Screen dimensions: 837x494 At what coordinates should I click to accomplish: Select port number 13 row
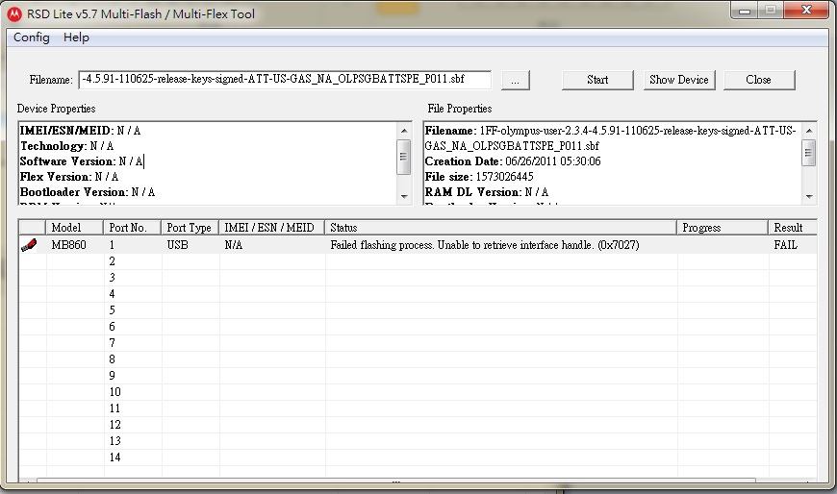tap(418, 441)
